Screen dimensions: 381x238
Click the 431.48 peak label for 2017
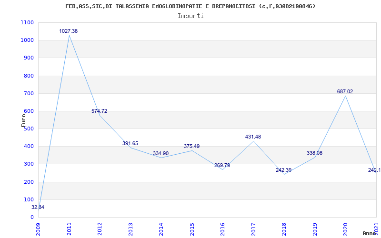[x=253, y=137]
